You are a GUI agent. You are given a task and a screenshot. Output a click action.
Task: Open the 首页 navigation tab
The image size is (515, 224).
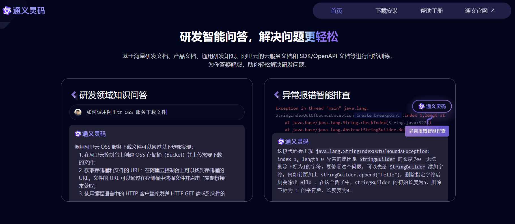pyautogui.click(x=336, y=11)
